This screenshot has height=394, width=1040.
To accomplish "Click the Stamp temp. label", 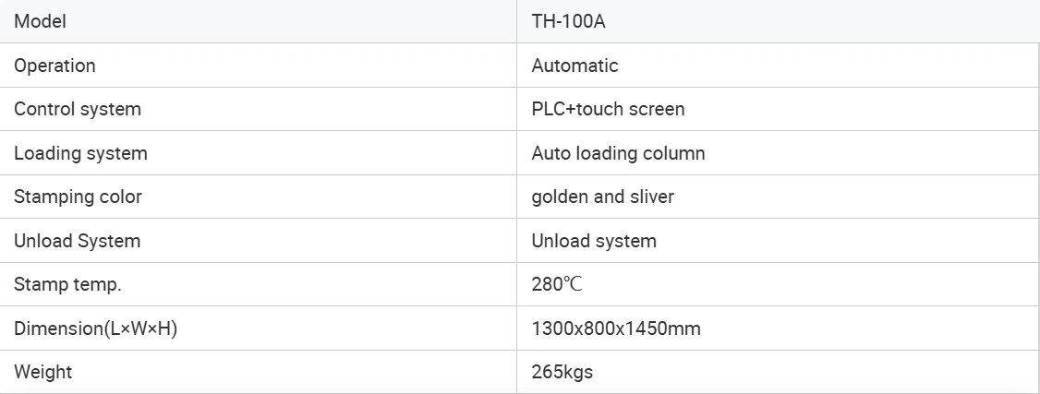I will [67, 284].
